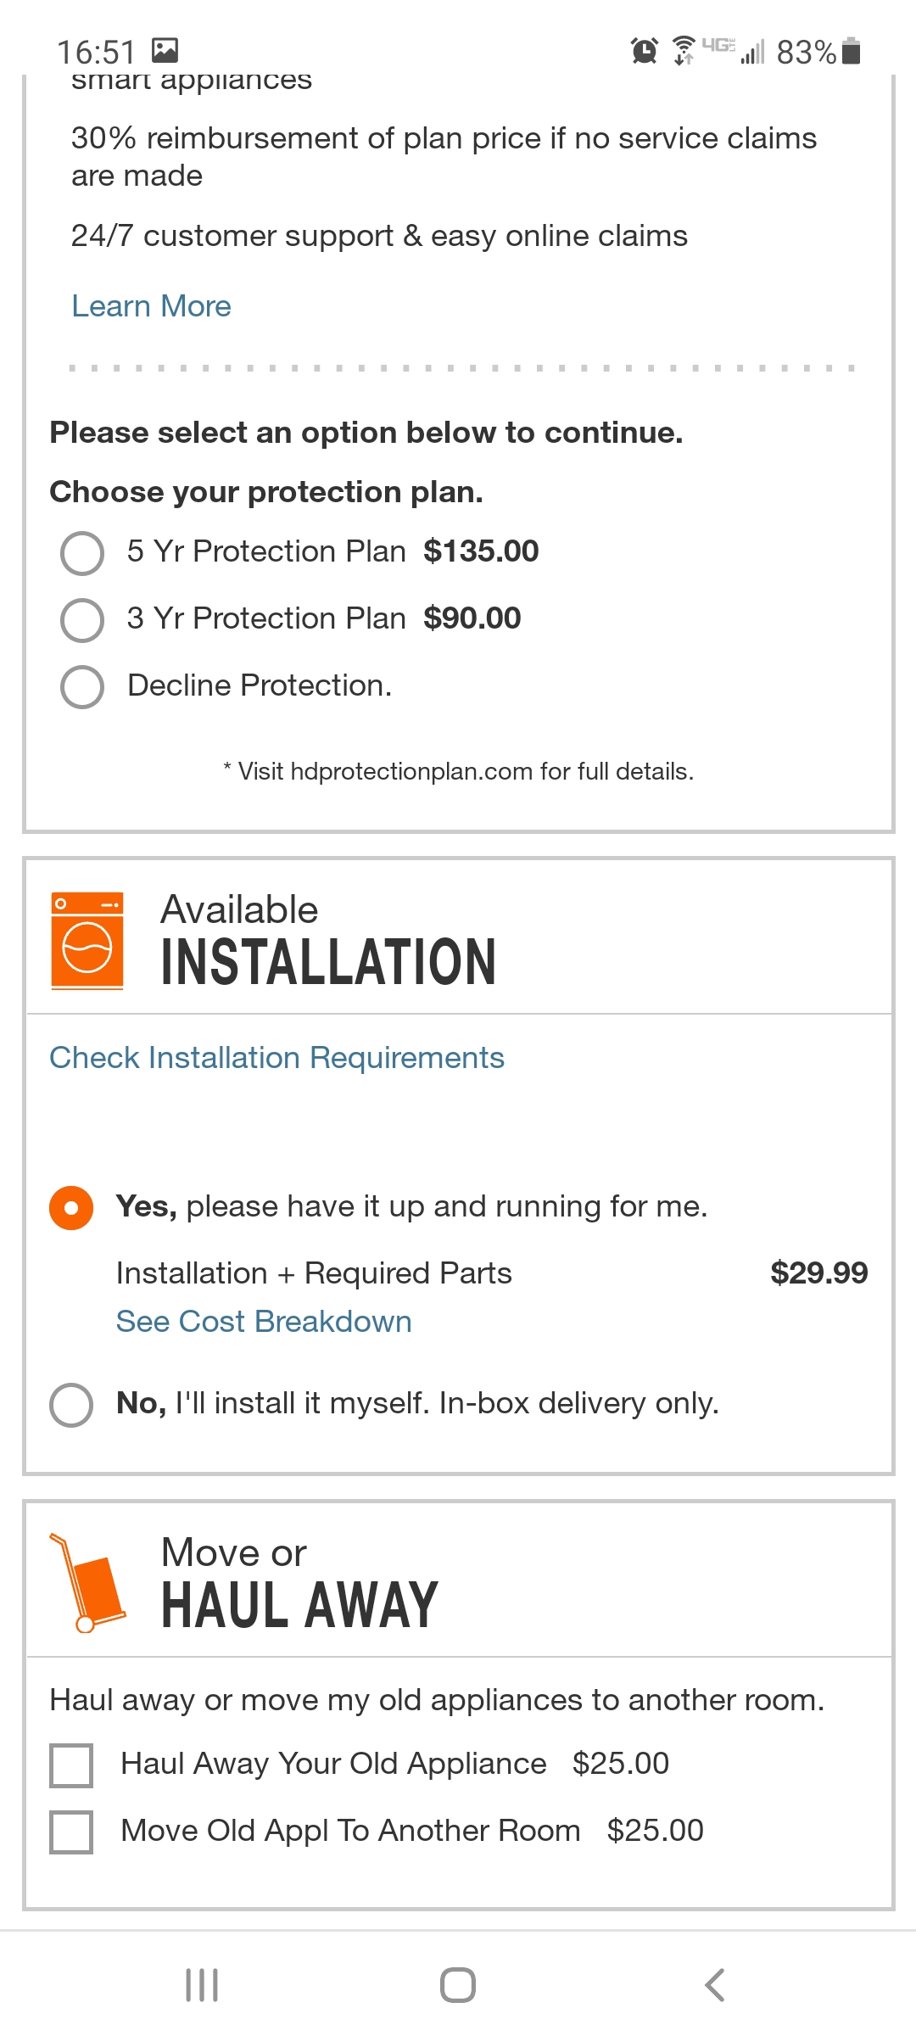Tap the cellular signal bars icon
916x2036 pixels.
pos(753,53)
